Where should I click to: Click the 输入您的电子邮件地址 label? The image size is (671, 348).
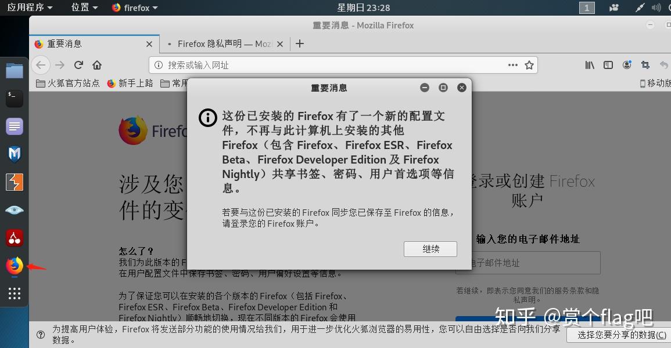(x=528, y=239)
